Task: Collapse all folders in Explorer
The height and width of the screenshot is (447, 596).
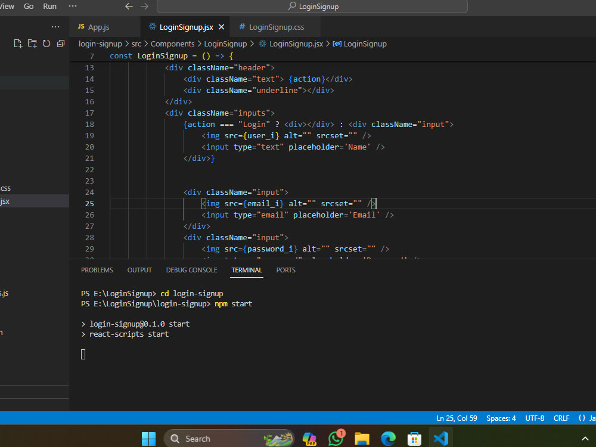Action: 60,44
